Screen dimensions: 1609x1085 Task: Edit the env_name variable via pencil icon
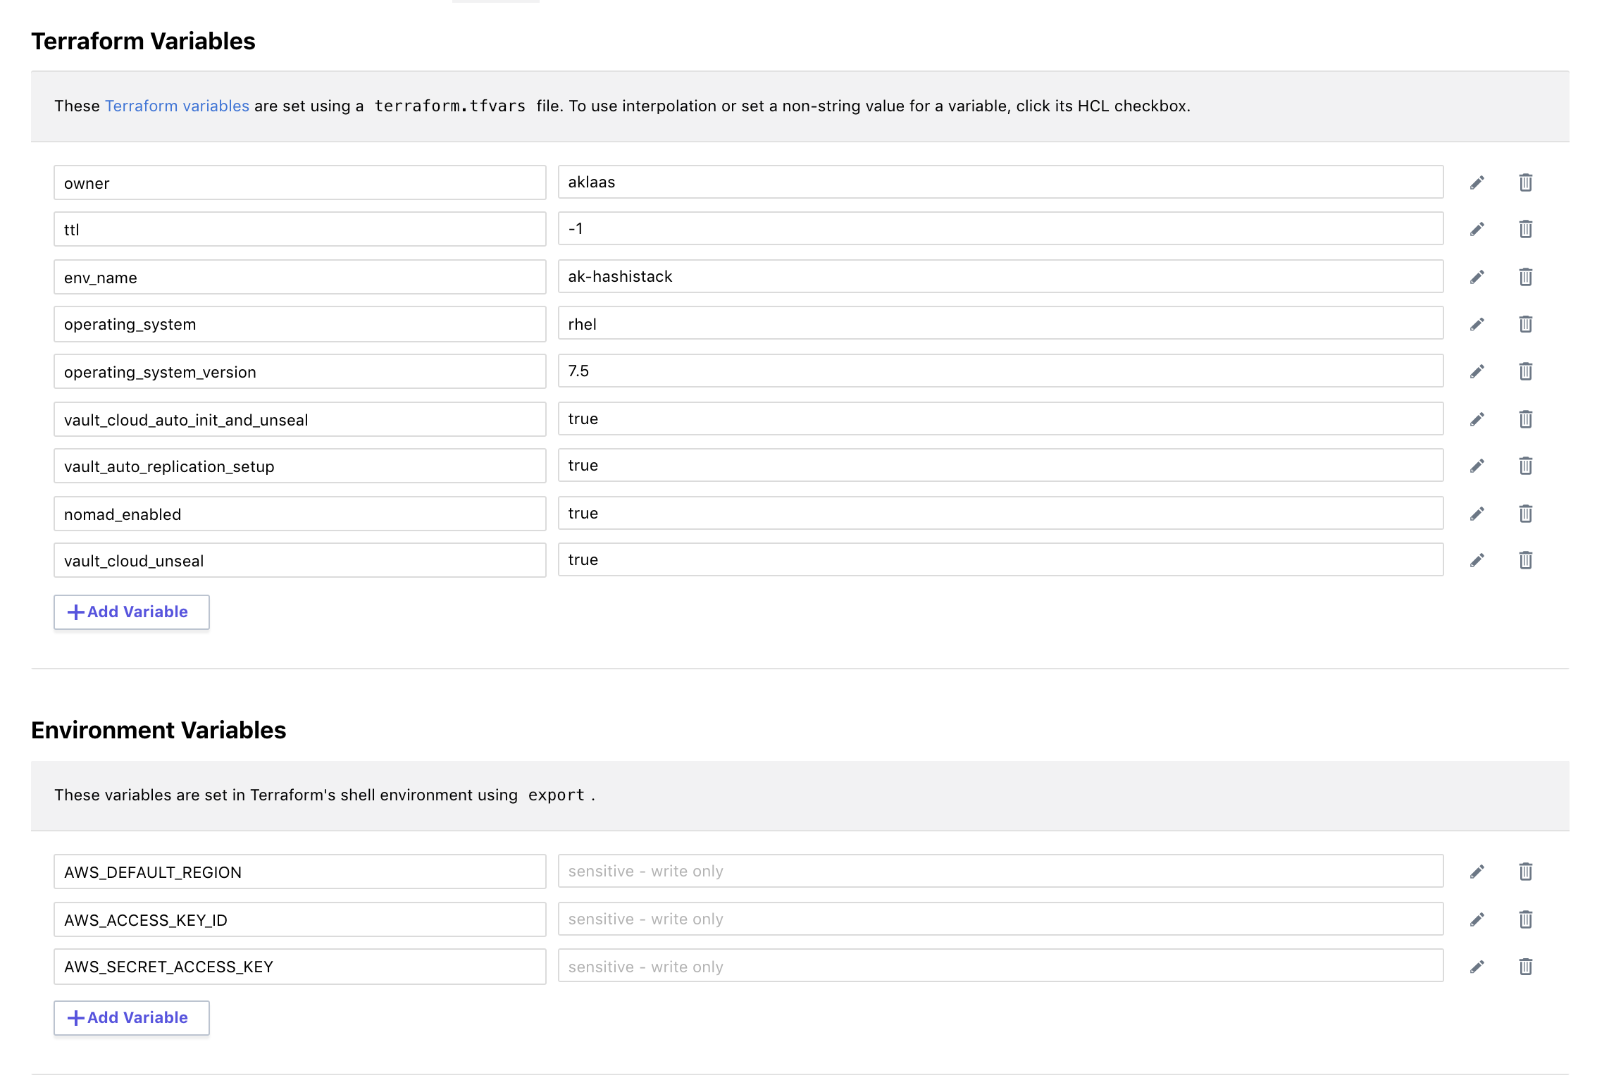click(1477, 277)
